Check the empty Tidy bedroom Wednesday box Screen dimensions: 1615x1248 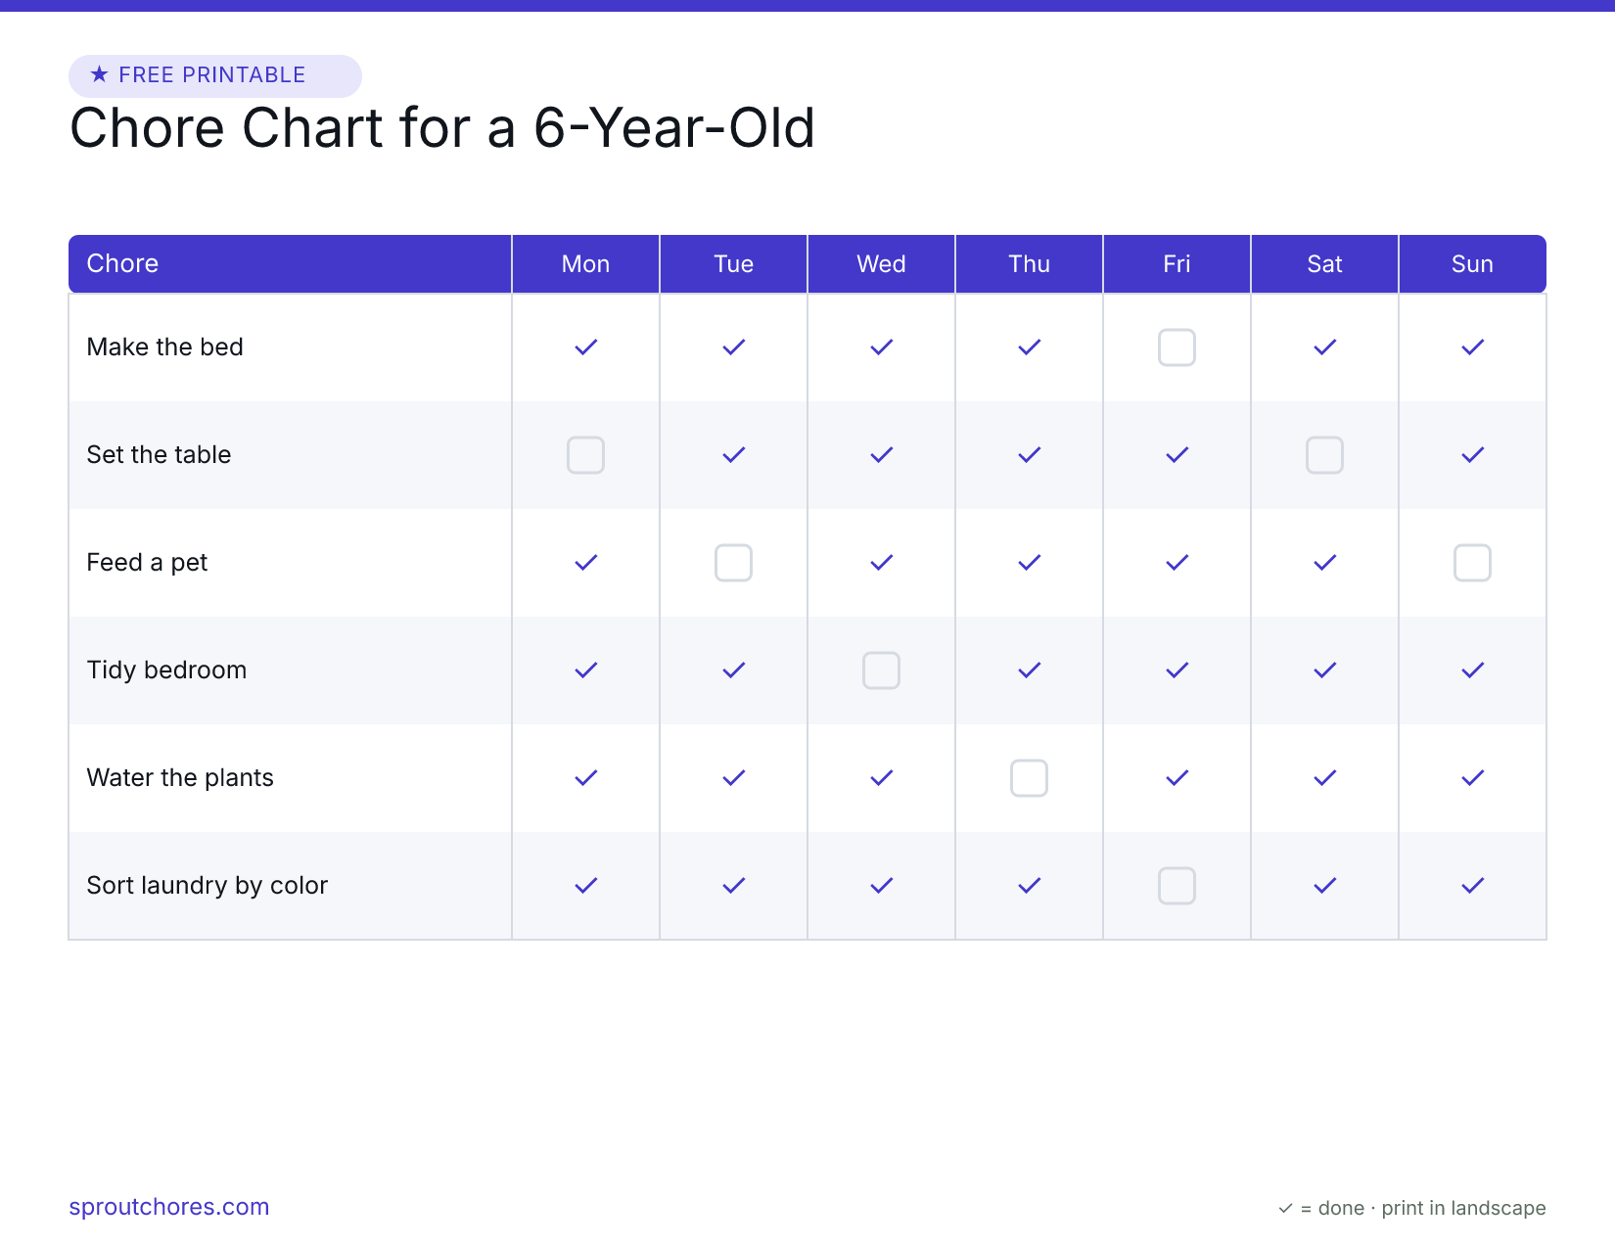[x=881, y=670]
